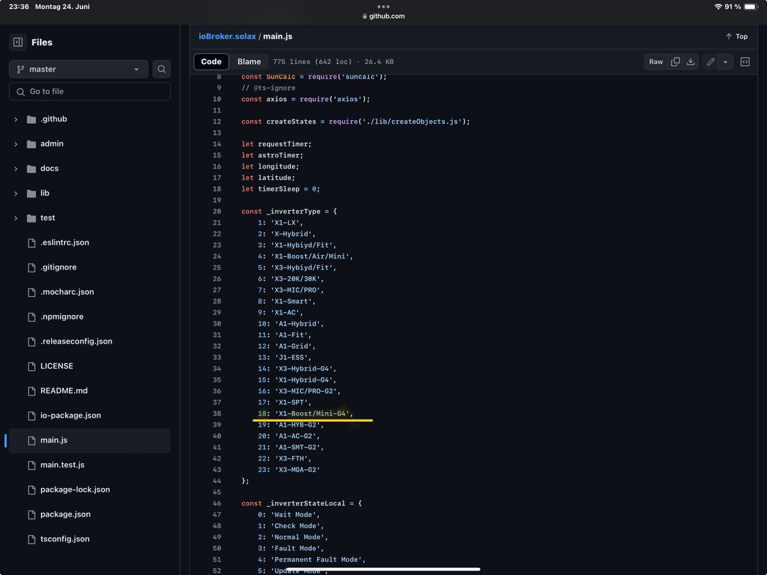Click main.js breadcrumb filename

[x=277, y=36]
